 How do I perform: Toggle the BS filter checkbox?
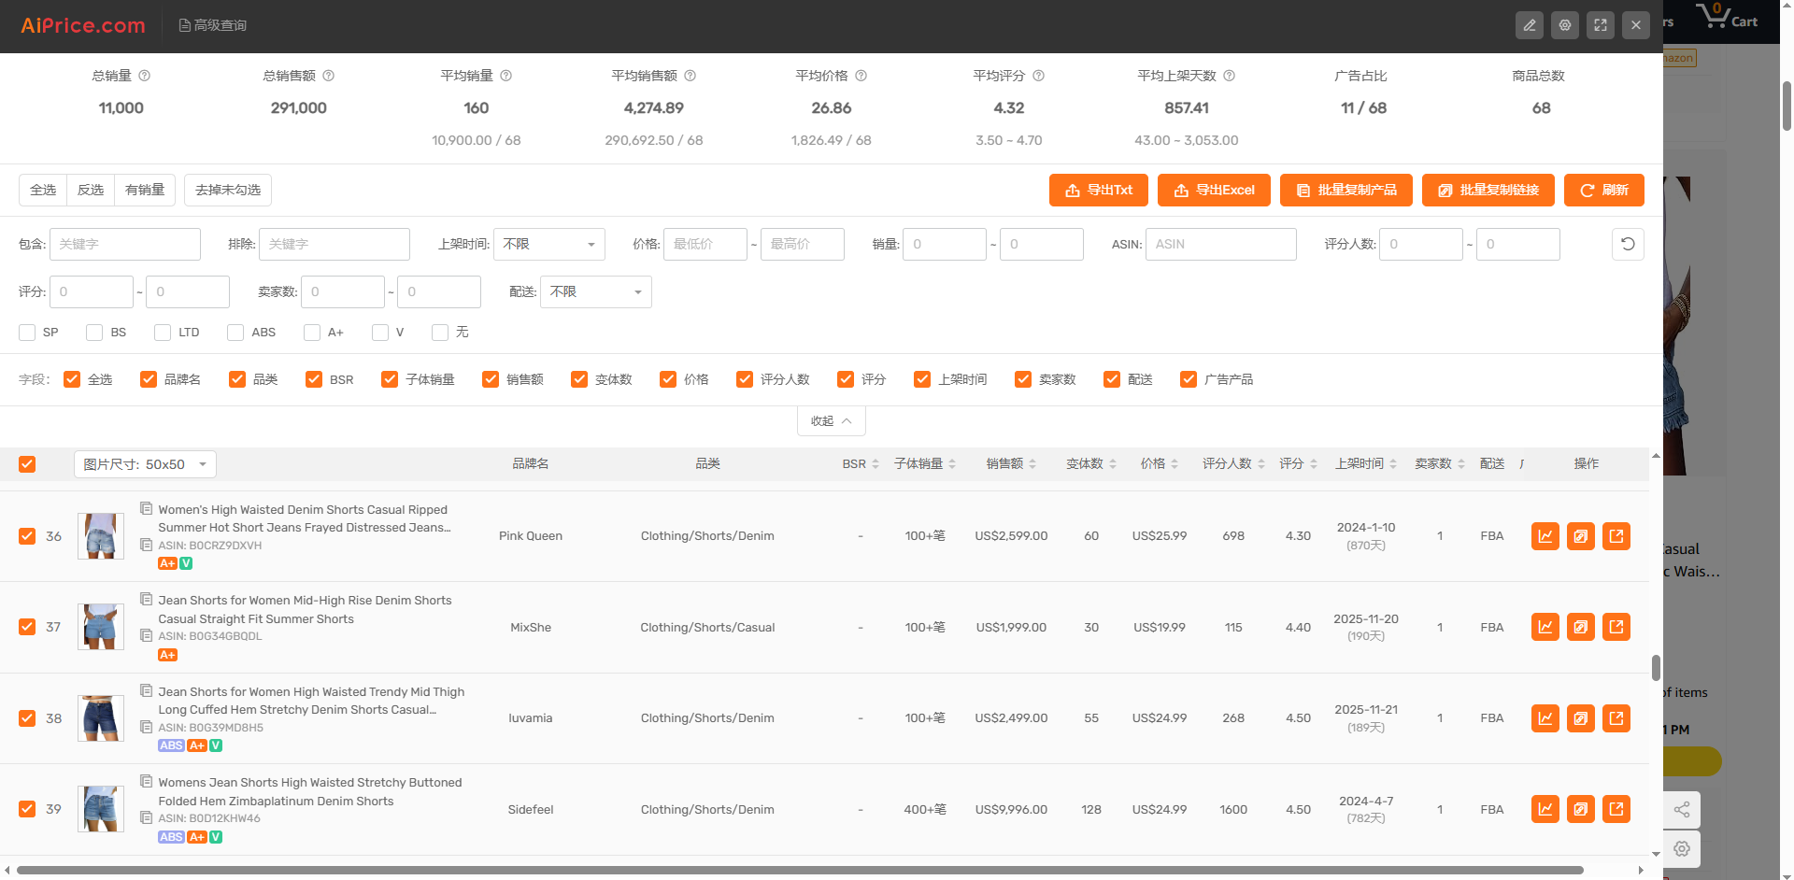coord(94,333)
